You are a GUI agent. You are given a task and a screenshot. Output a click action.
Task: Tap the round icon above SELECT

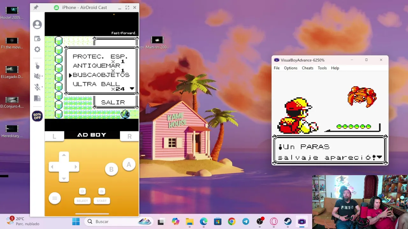(82, 191)
